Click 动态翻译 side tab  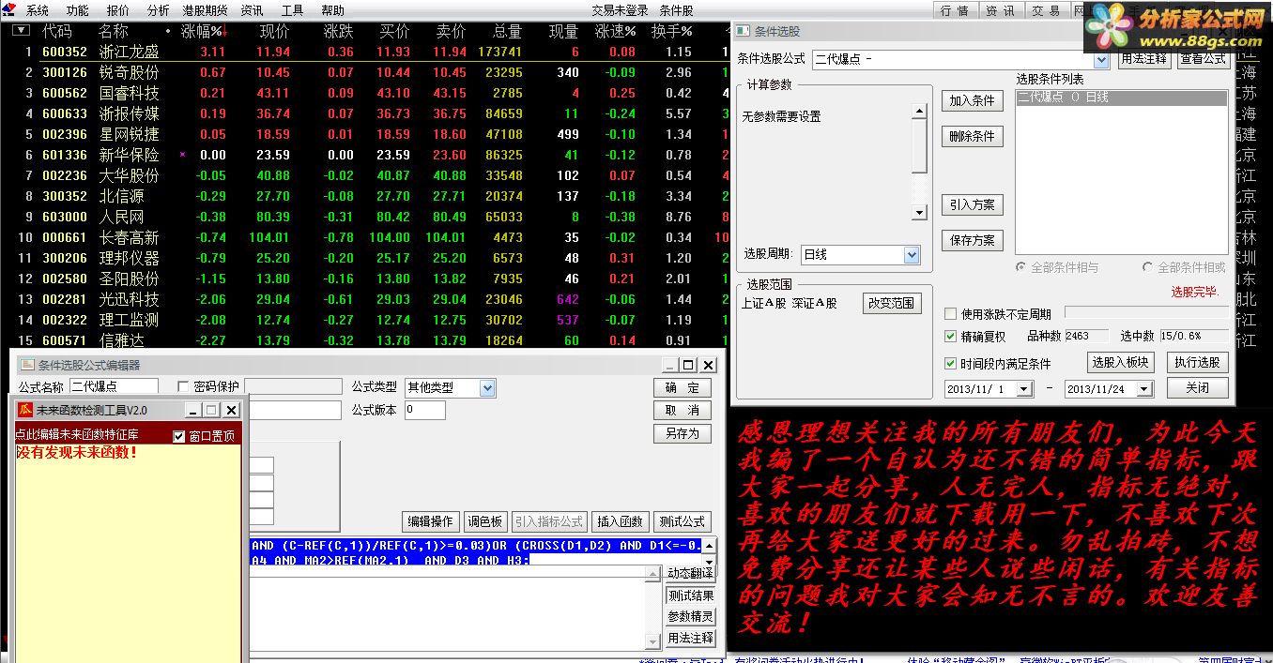[x=691, y=573]
